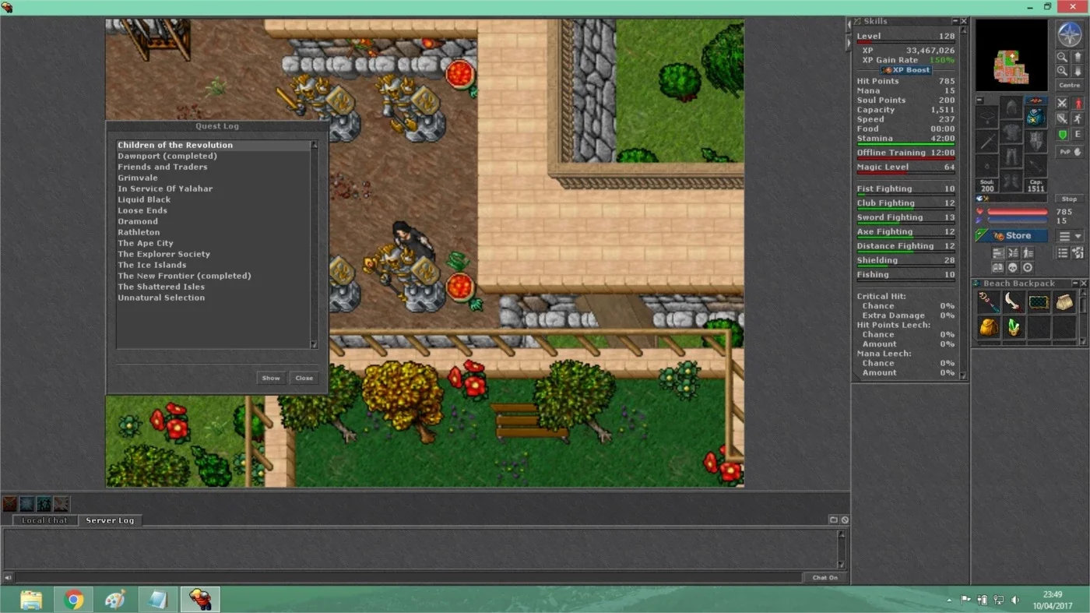Viewport: 1090px width, 613px height.
Task: Select the Dawnport (completed) quest
Action: [x=213, y=156]
